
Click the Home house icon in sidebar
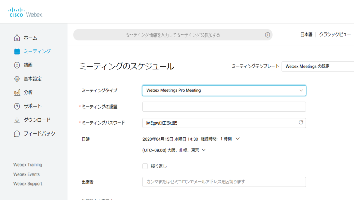click(x=17, y=38)
